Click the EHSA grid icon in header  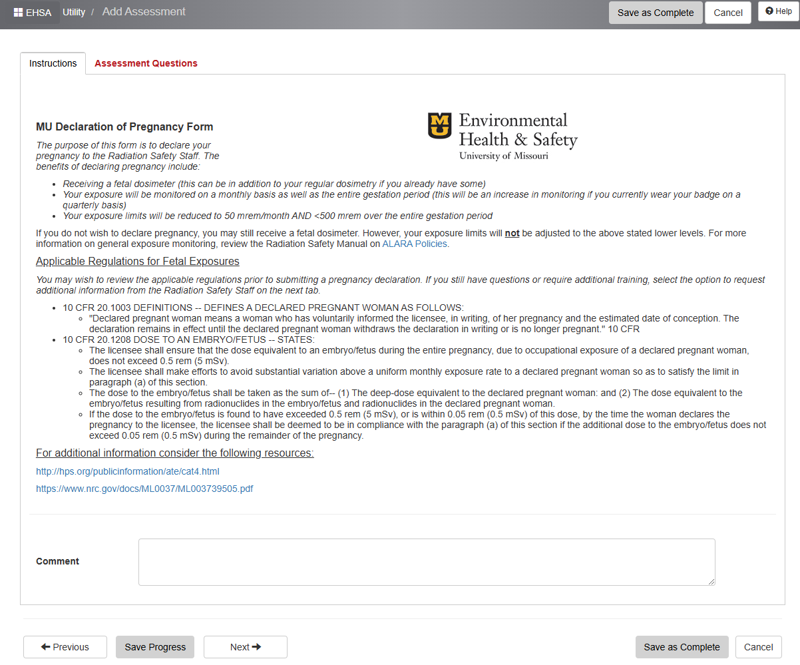coord(18,13)
